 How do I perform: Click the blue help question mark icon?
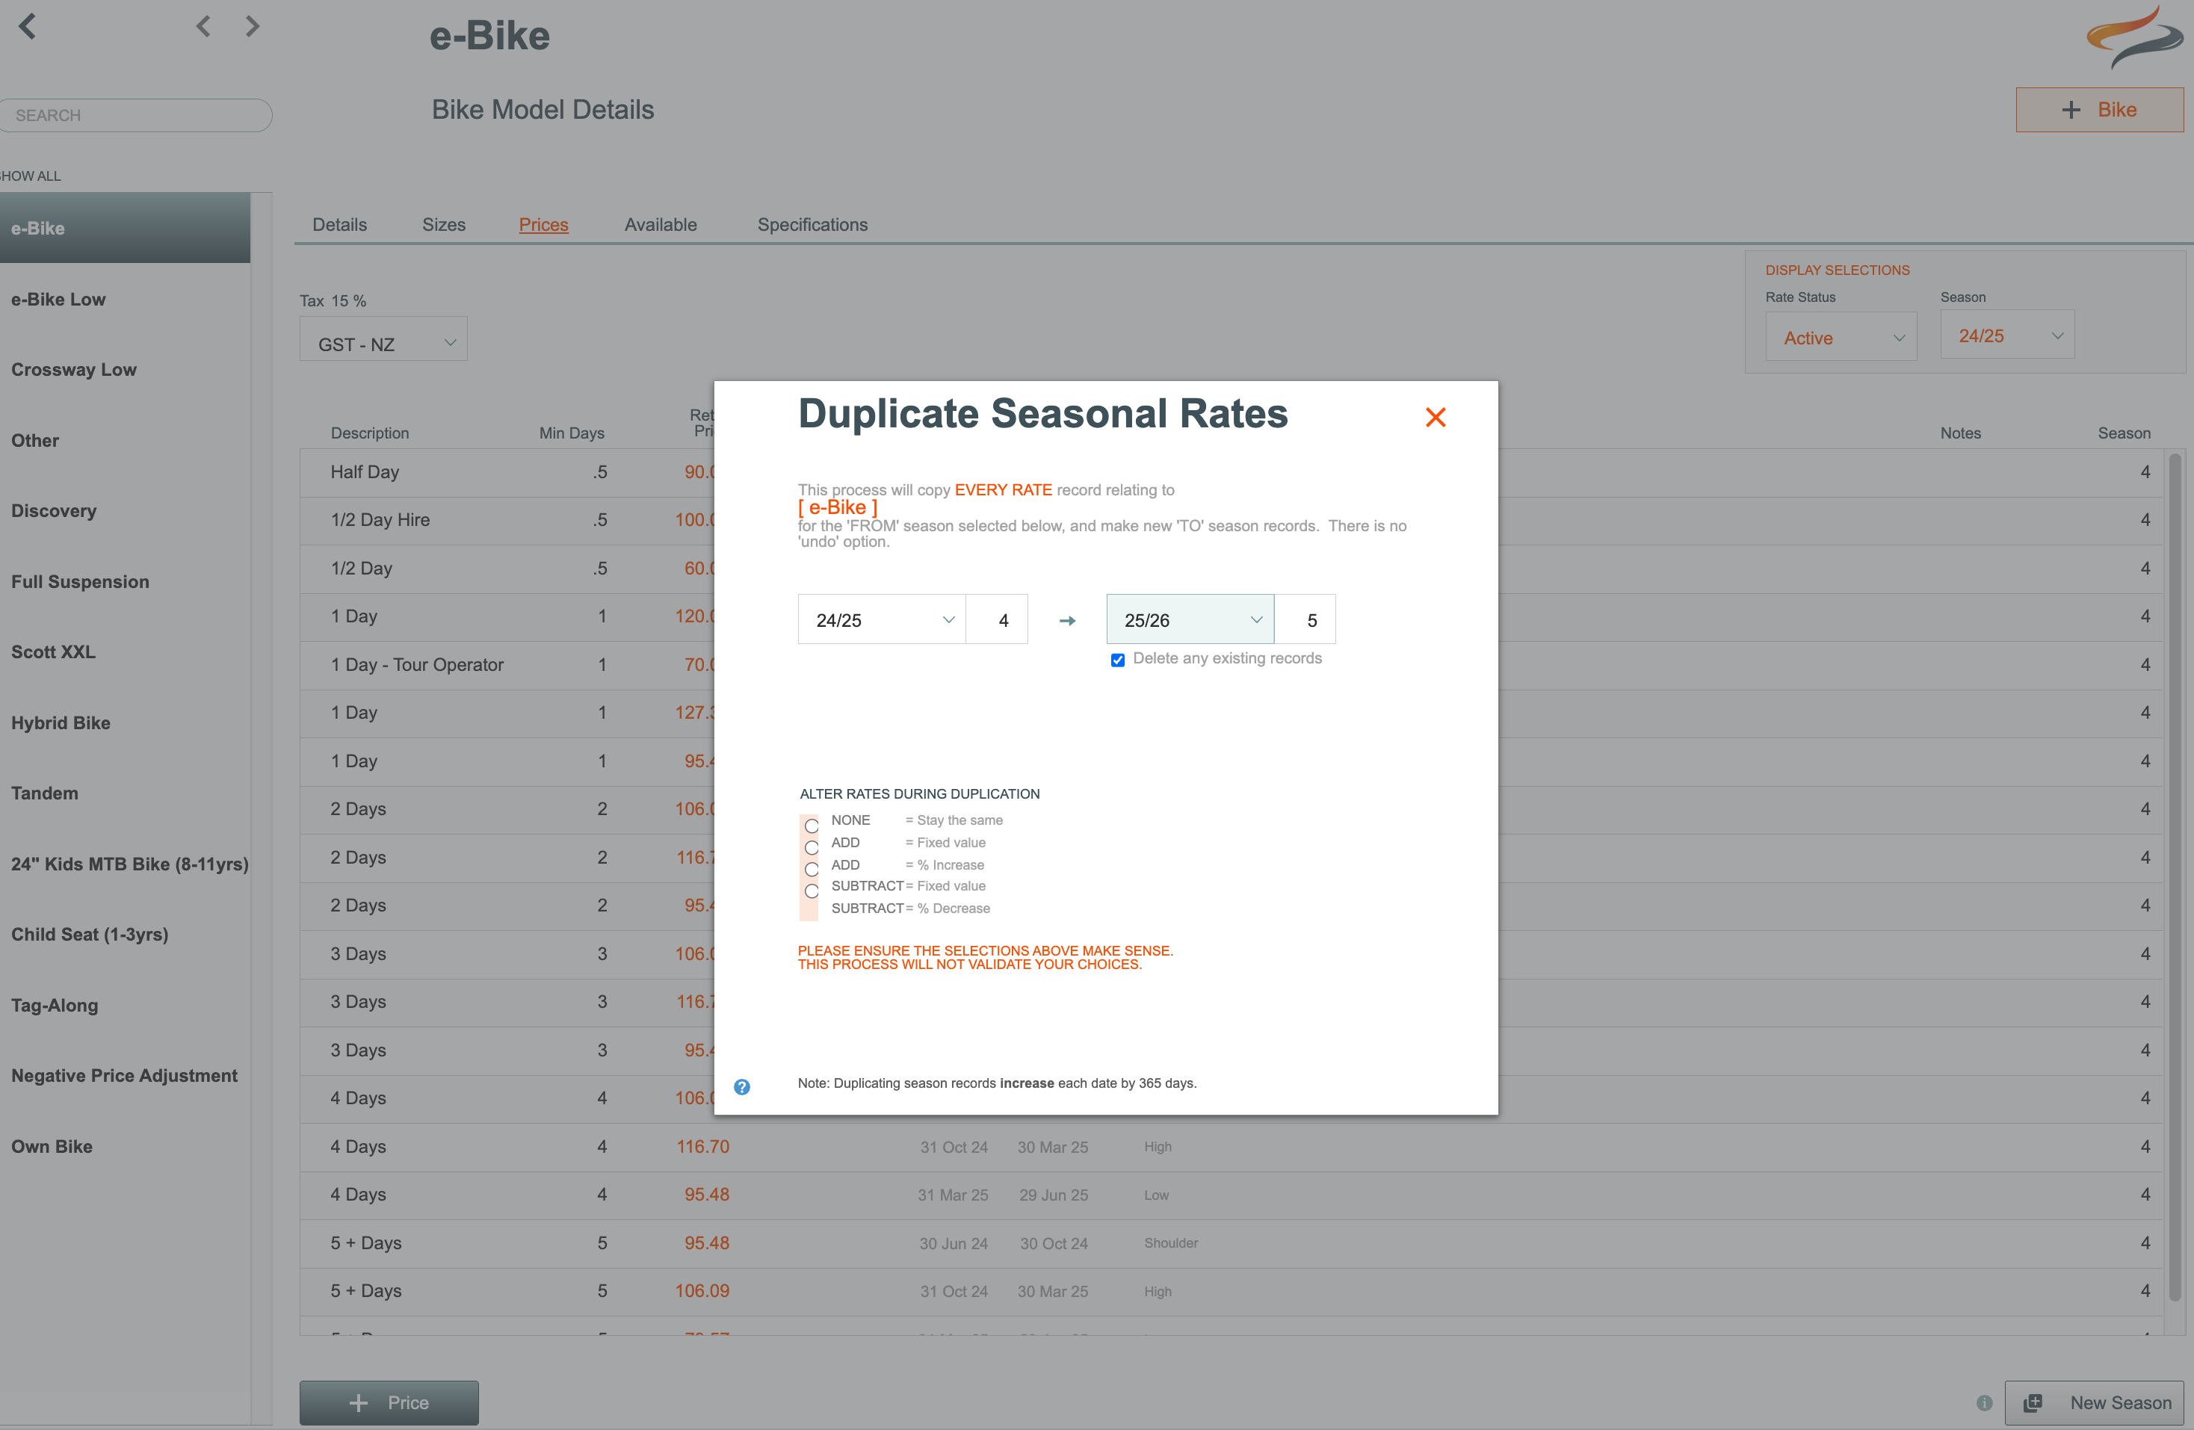(x=742, y=1087)
